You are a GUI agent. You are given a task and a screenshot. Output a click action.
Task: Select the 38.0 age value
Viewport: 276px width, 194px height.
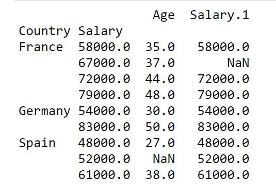tap(160, 175)
